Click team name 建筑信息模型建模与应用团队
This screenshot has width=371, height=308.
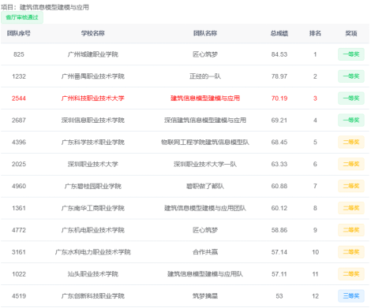point(205,208)
